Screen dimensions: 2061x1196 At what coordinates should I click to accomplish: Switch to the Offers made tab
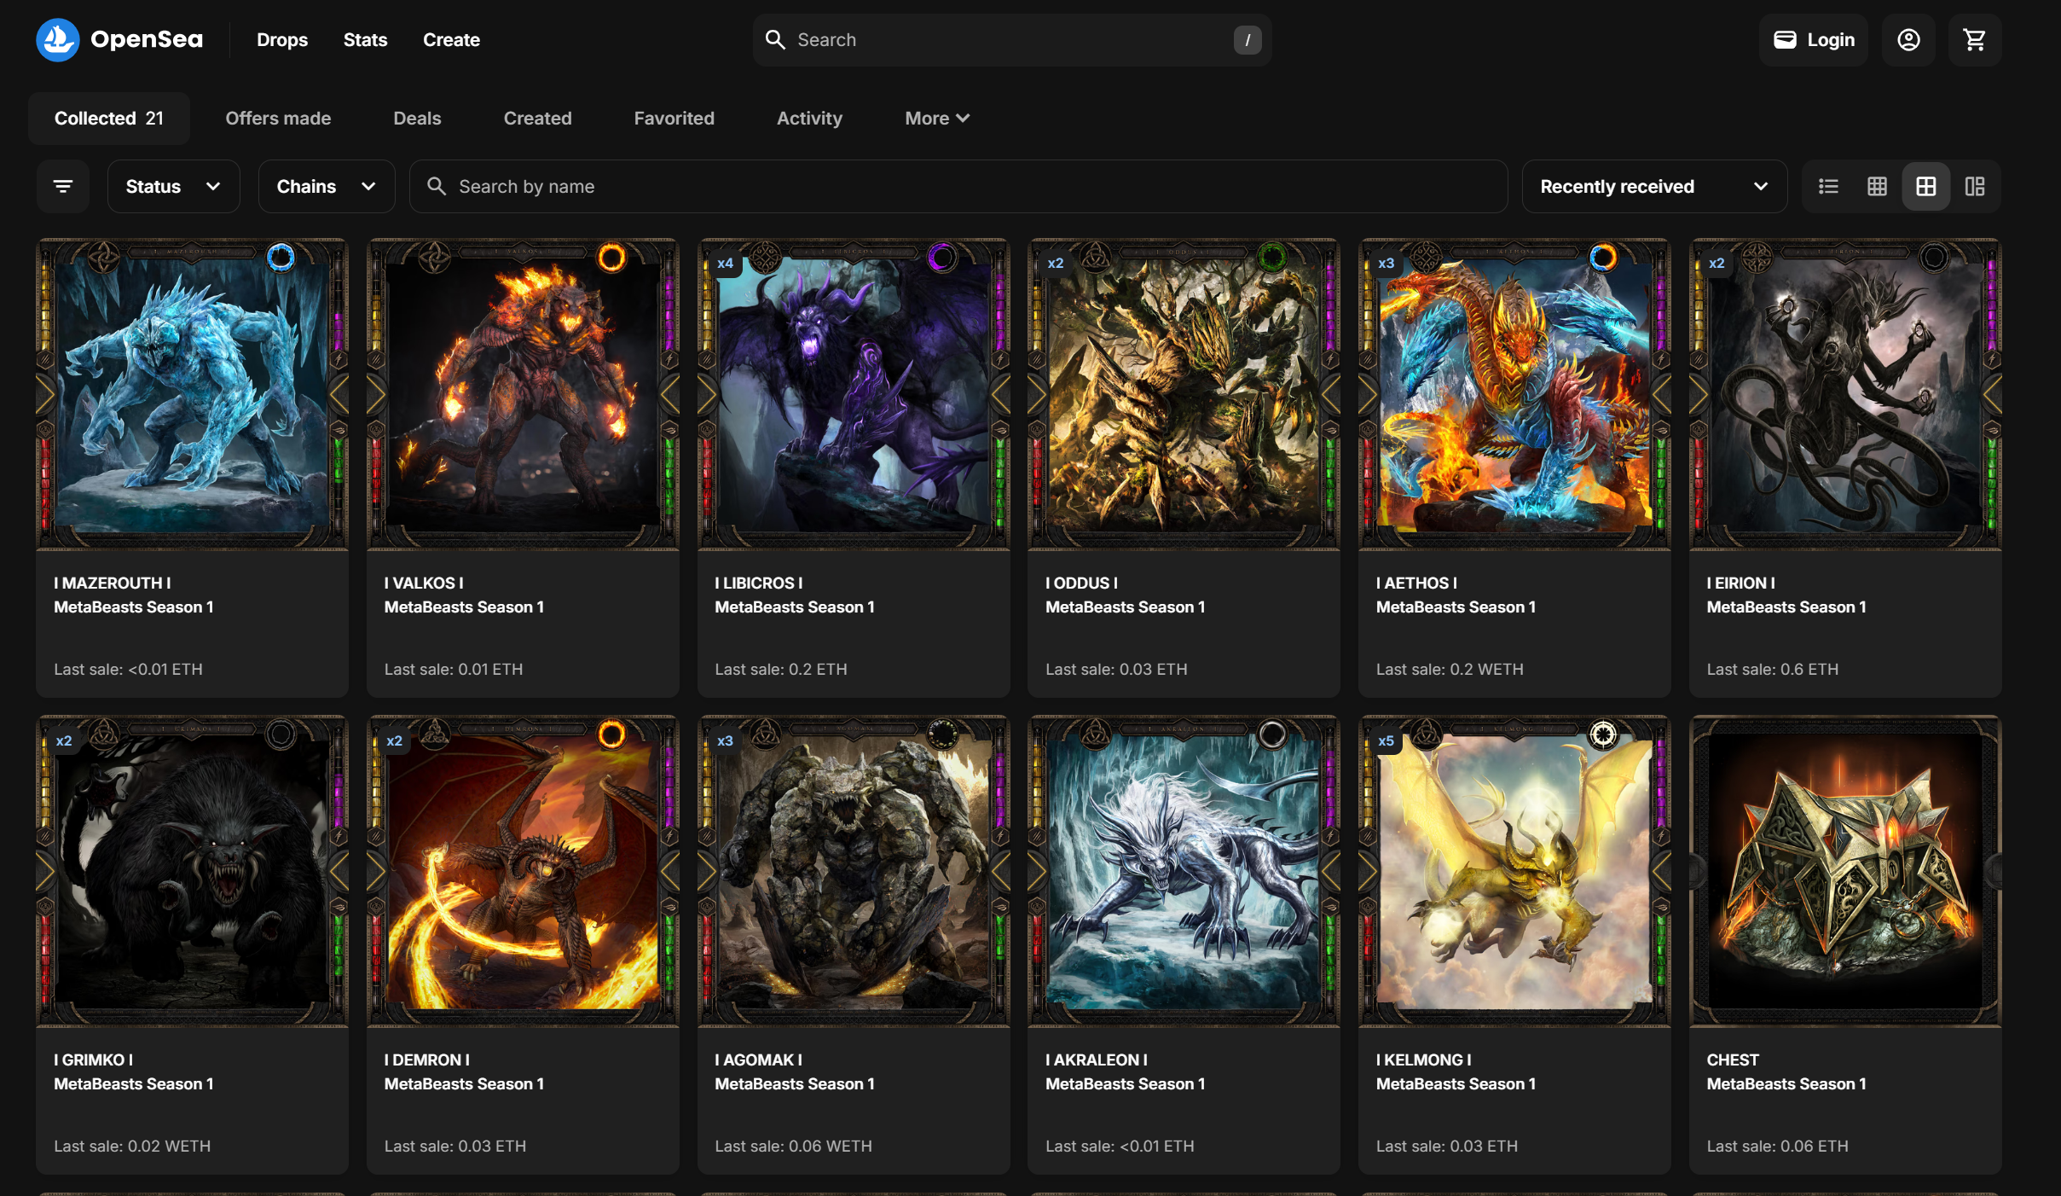tap(278, 119)
